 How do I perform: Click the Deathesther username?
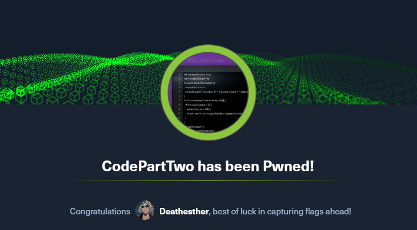(184, 212)
